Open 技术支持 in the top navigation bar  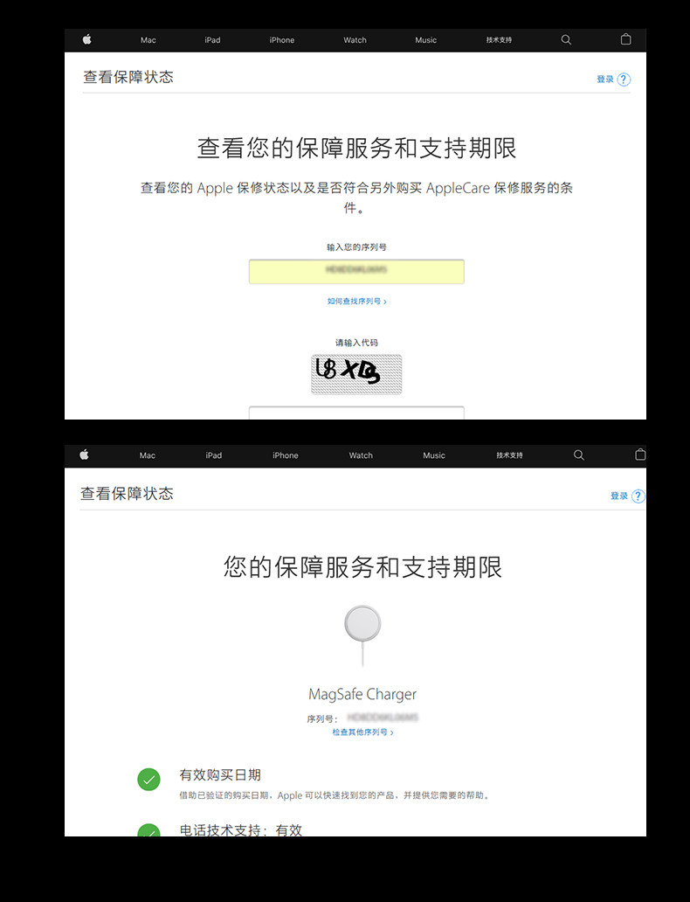click(x=499, y=40)
